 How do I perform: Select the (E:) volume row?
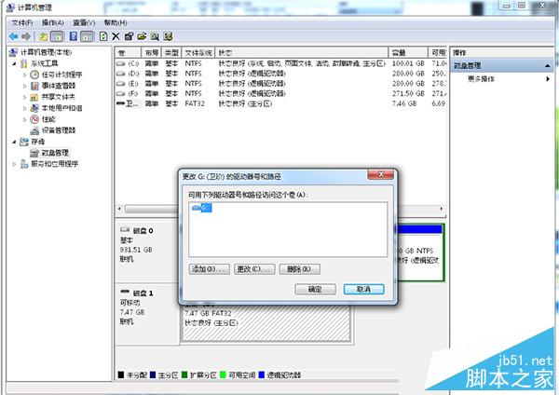280,84
